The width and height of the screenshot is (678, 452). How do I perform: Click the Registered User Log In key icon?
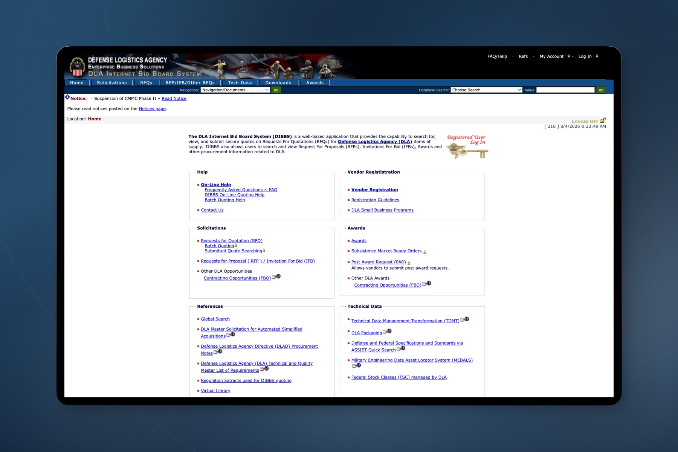pyautogui.click(x=467, y=147)
